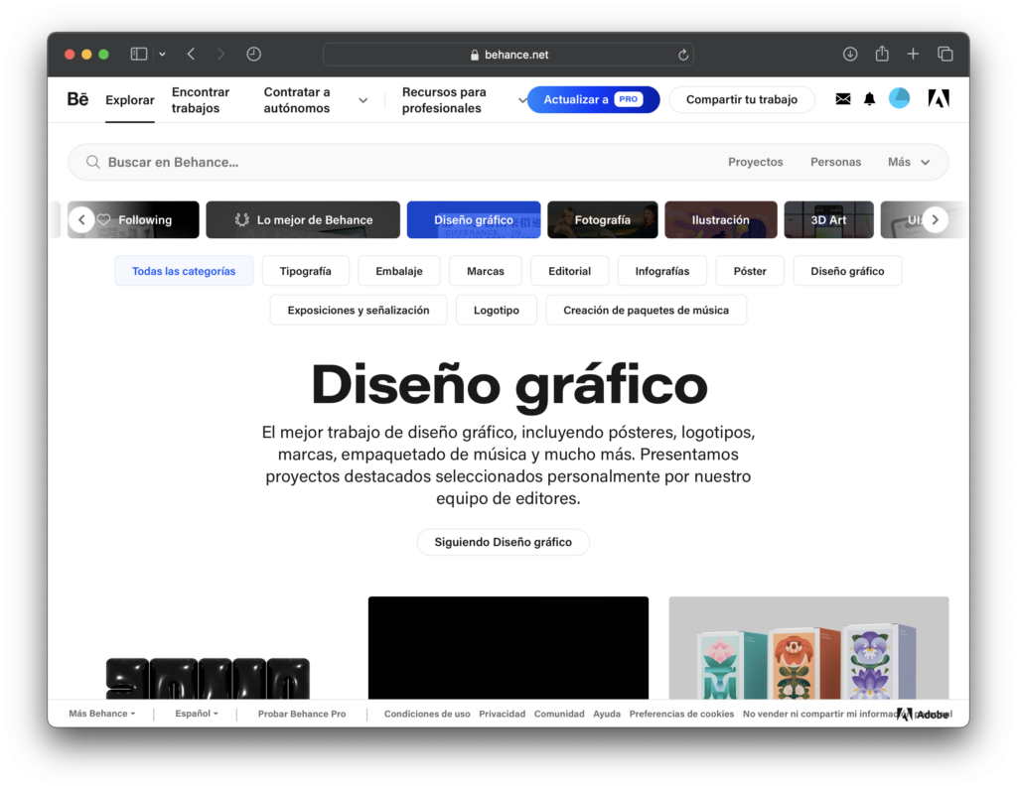Click the Adobe logo in footer
Viewport: 1017px width, 790px height.
click(925, 715)
